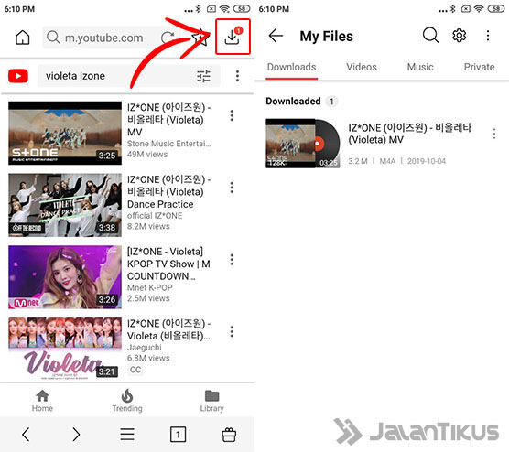This screenshot has height=452, width=509.
Task: Open My Files overflow menu
Action: click(488, 36)
